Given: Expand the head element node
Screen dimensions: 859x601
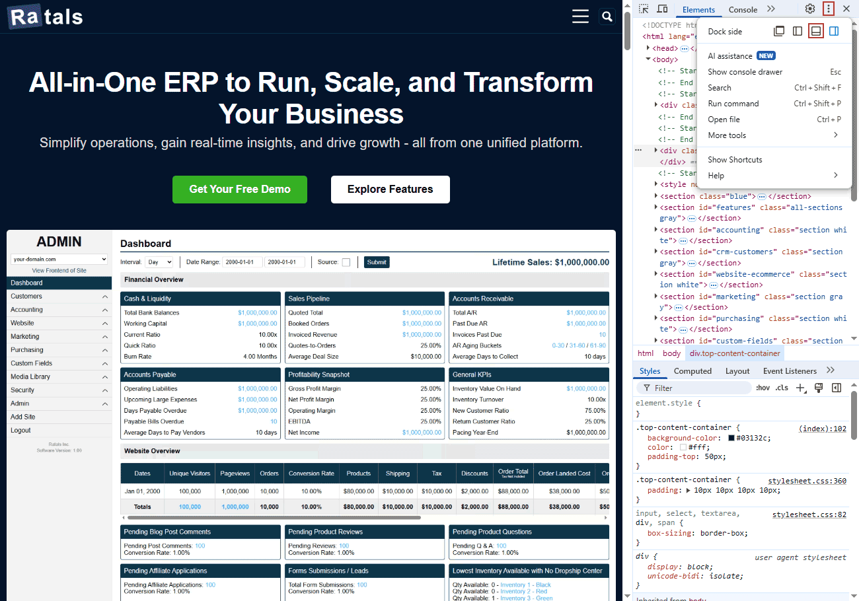Looking at the screenshot, I should pos(649,48).
